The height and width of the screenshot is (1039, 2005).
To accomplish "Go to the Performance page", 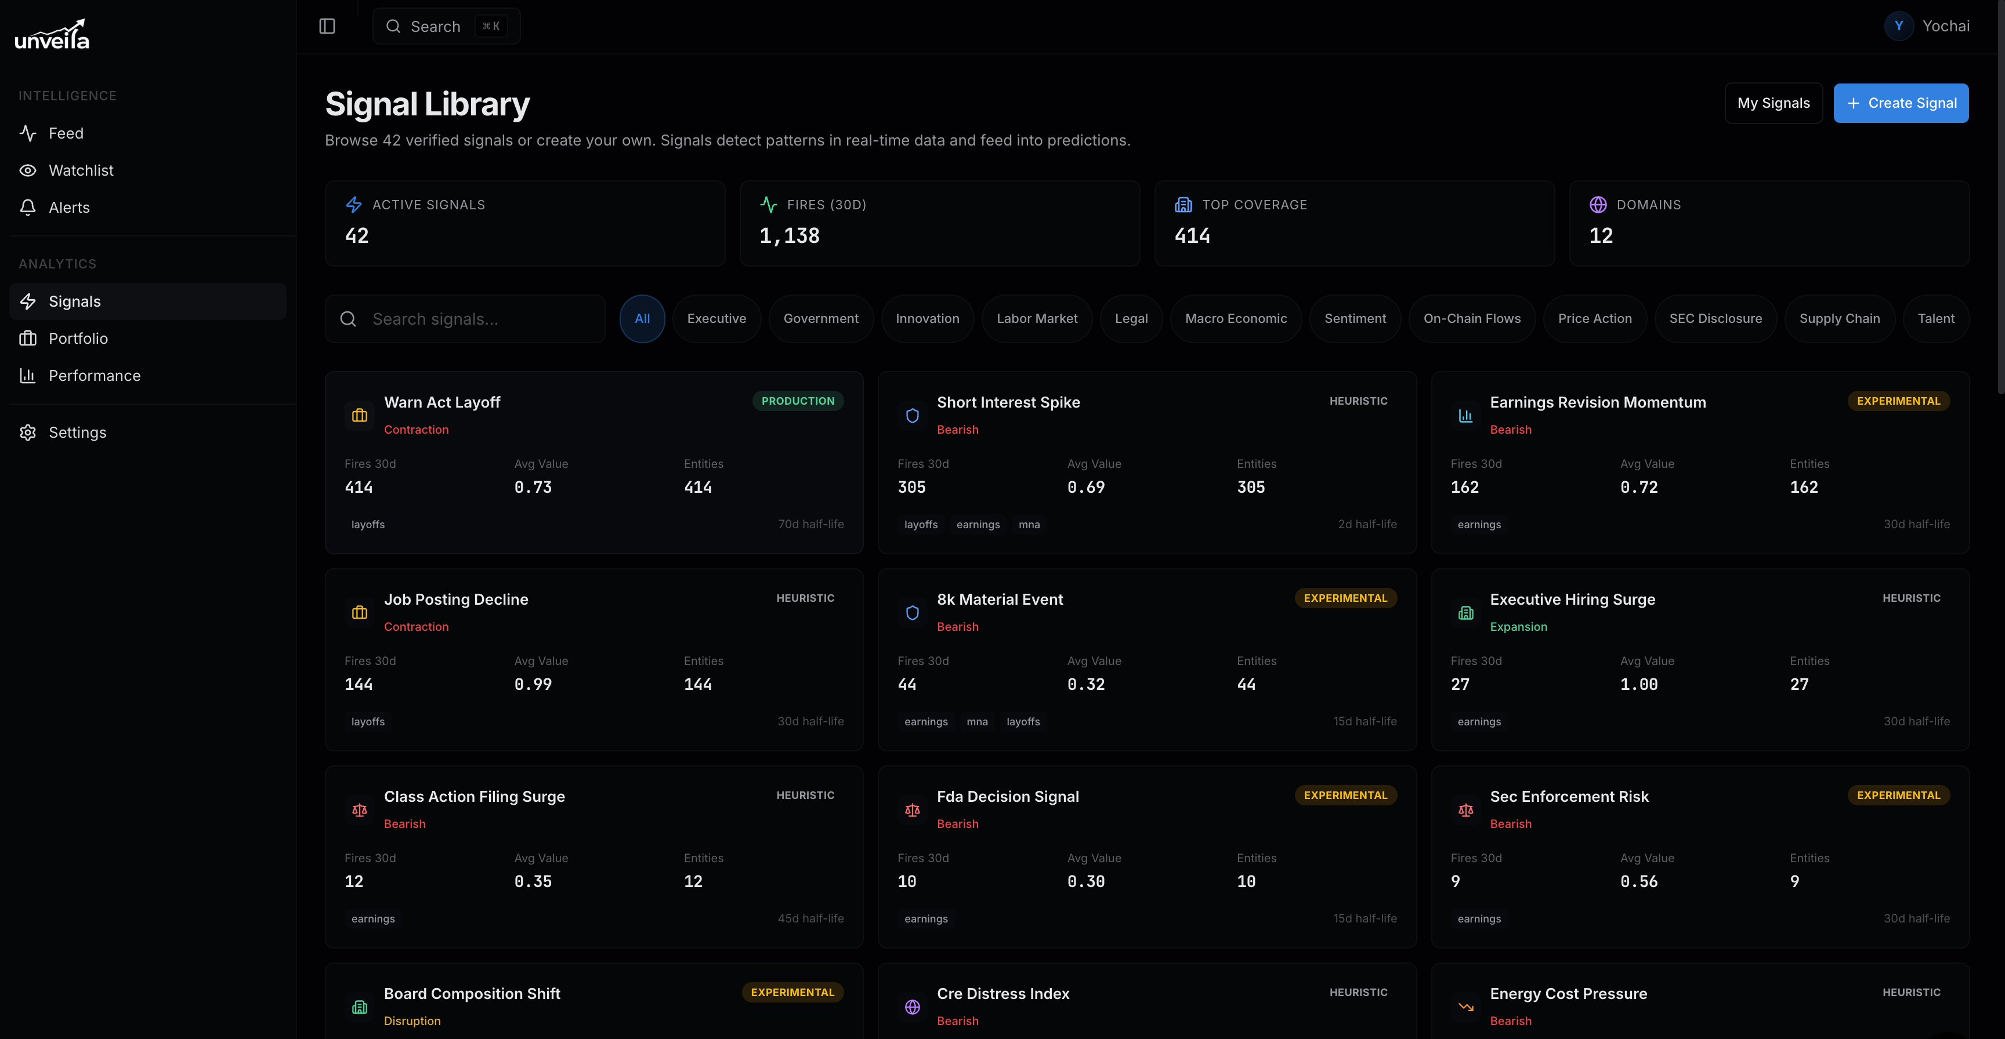I will 94,376.
